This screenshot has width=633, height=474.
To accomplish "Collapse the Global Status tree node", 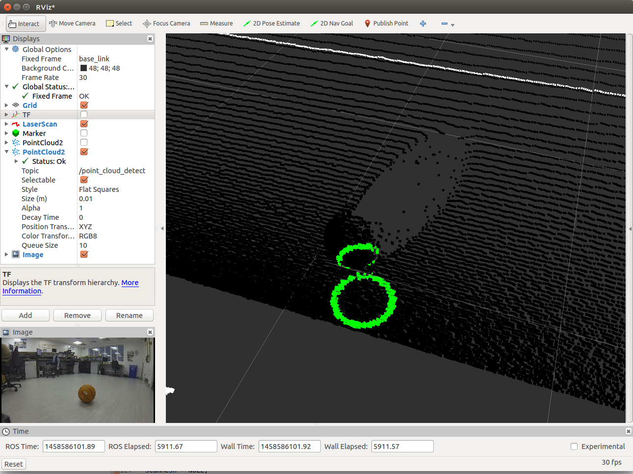I will tap(6, 86).
